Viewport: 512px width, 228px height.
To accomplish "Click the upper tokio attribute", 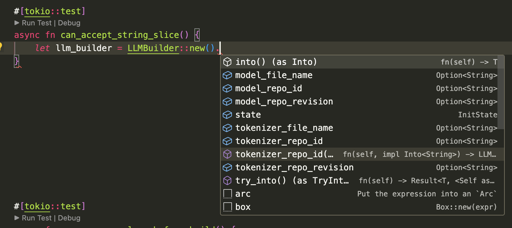I will [37, 11].
